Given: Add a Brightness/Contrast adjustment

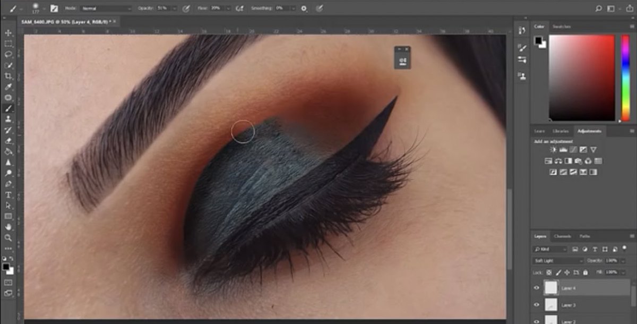Looking at the screenshot, I should click(554, 150).
